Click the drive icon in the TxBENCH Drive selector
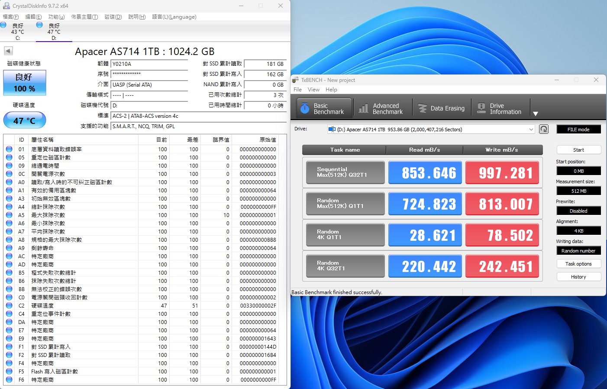 coord(332,129)
